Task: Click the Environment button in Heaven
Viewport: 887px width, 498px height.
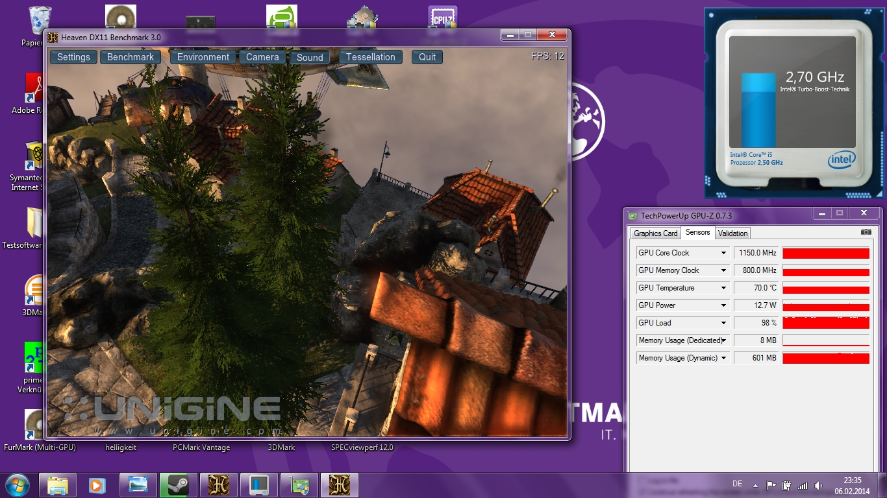Action: [203, 57]
